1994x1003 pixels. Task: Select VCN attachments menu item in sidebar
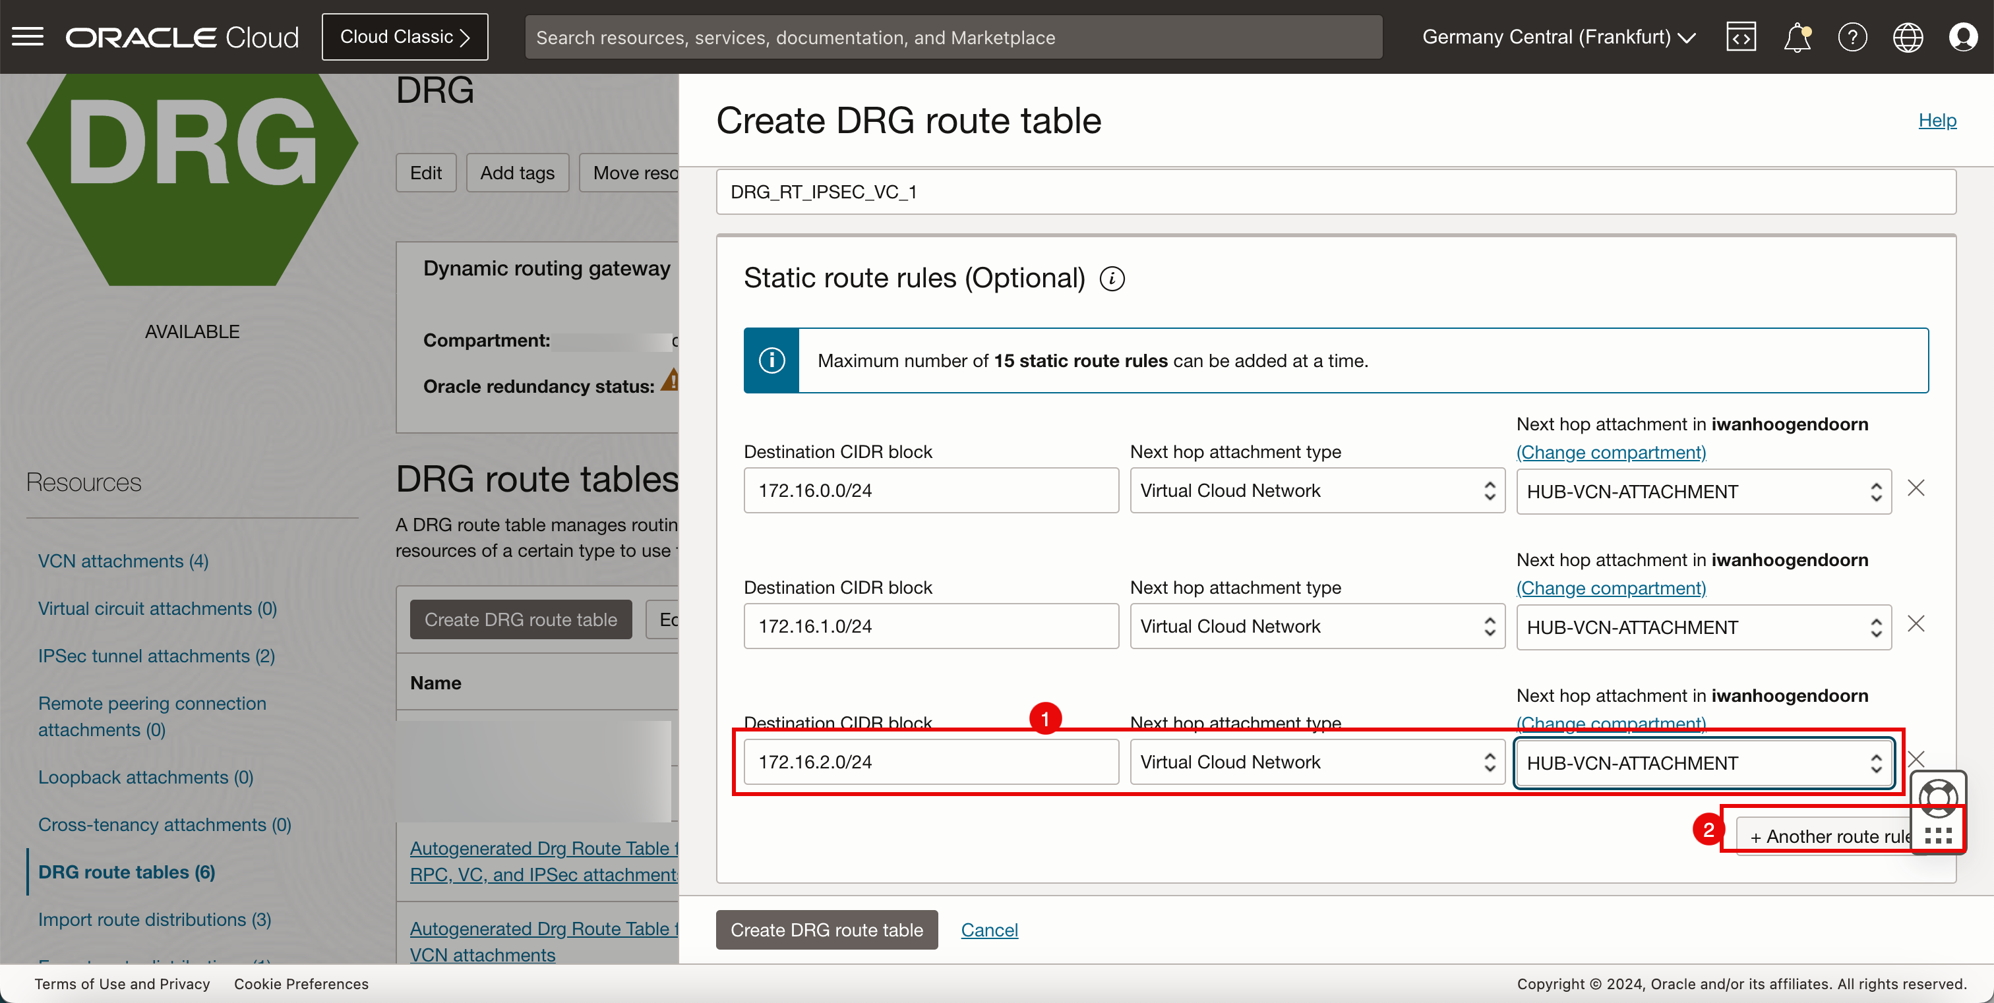tap(125, 559)
